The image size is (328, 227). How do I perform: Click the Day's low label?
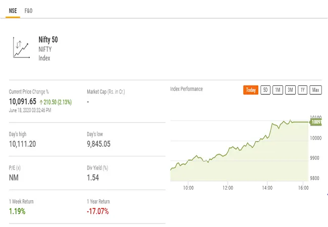pos(95,134)
